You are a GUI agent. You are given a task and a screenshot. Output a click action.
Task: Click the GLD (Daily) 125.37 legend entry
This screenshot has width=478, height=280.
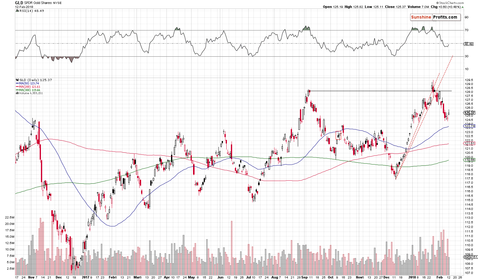tap(35, 80)
